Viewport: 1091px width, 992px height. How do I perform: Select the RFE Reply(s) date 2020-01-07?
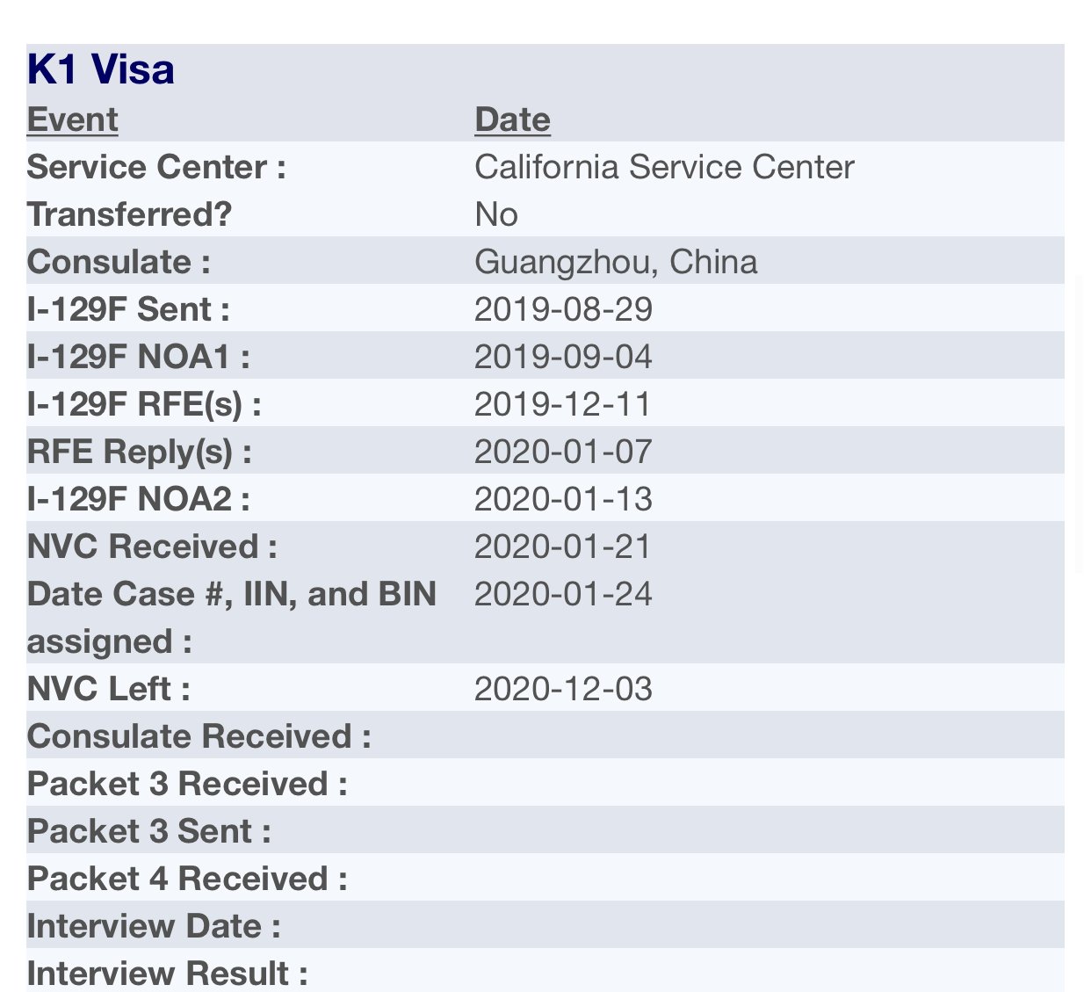click(x=563, y=452)
